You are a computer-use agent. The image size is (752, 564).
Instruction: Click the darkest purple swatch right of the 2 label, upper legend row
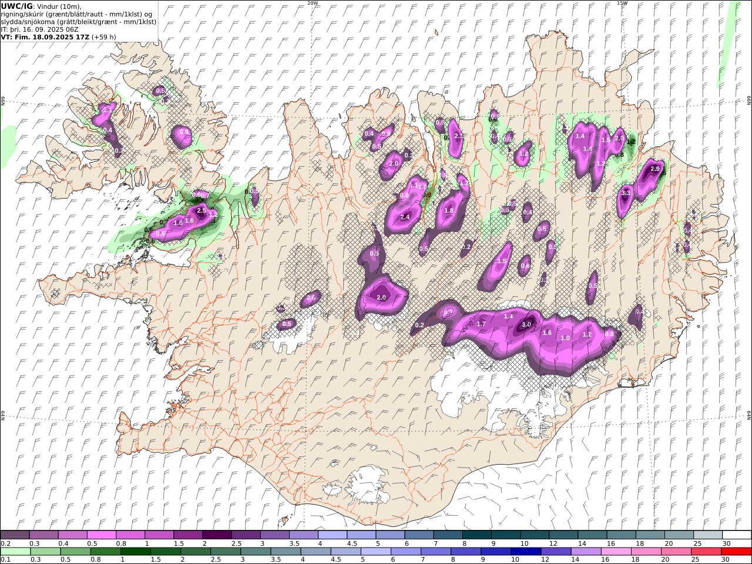click(x=217, y=535)
